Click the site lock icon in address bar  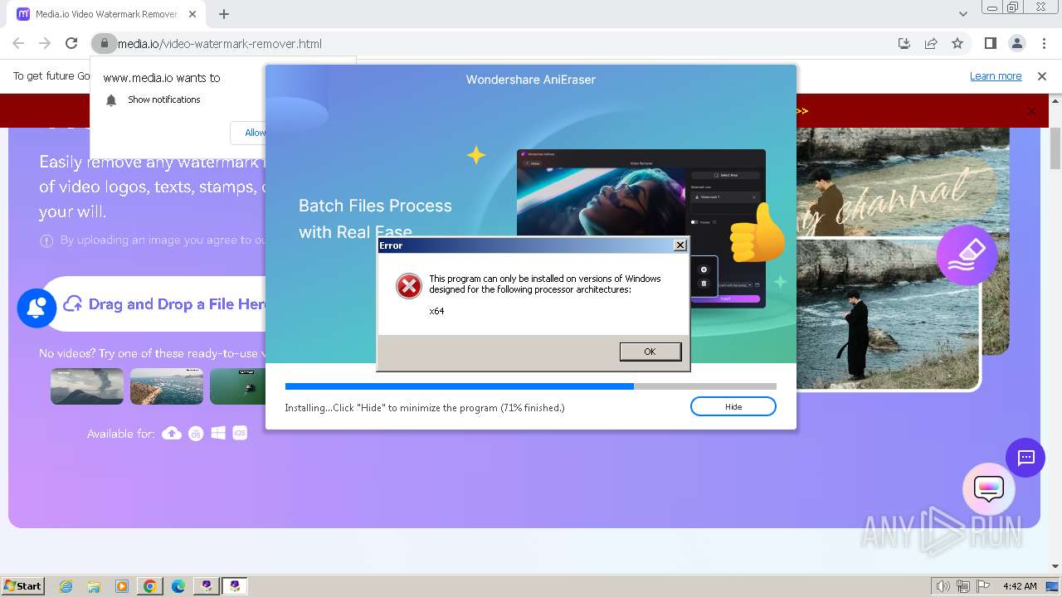click(103, 43)
